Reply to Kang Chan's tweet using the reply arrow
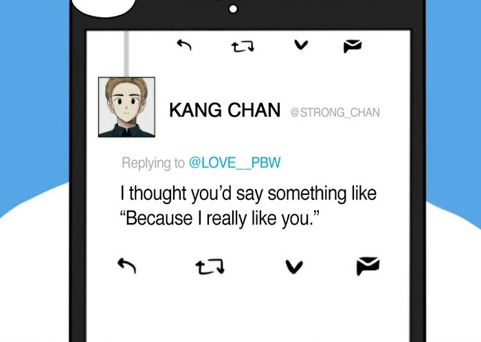The width and height of the screenshot is (481, 342). point(127,265)
